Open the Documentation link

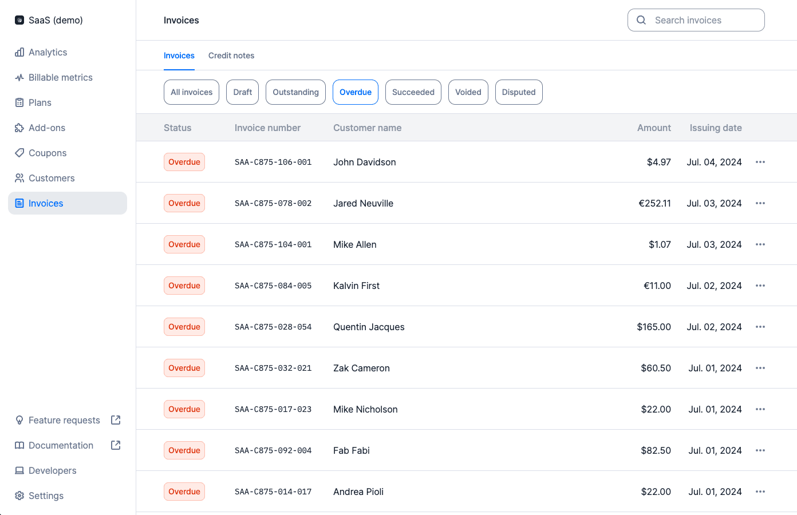click(x=61, y=445)
